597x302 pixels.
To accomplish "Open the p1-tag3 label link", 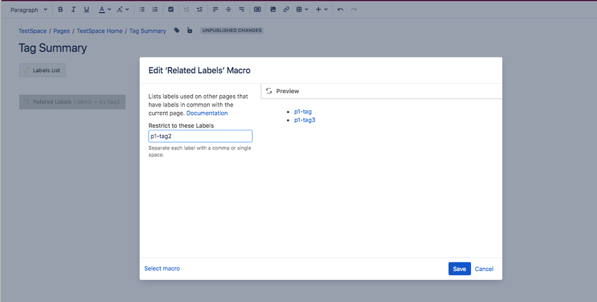I will (305, 120).
